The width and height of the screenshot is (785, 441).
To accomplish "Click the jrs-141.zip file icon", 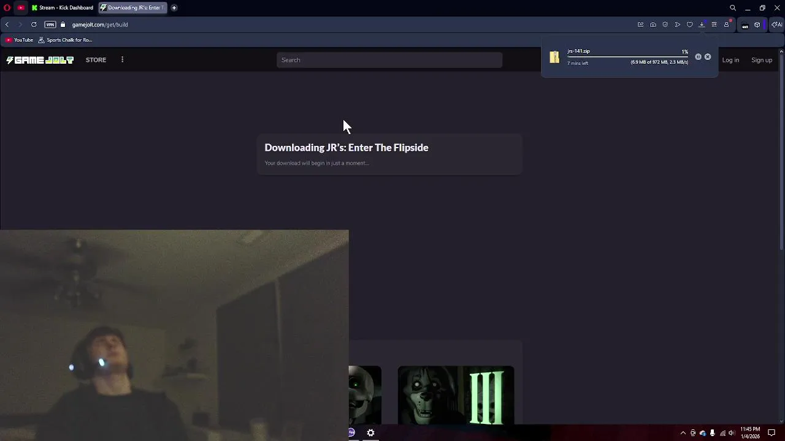I will [554, 57].
